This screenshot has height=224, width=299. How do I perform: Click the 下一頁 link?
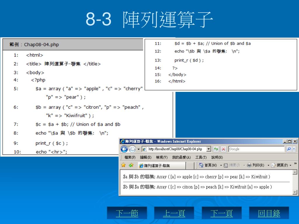[x=222, y=213]
